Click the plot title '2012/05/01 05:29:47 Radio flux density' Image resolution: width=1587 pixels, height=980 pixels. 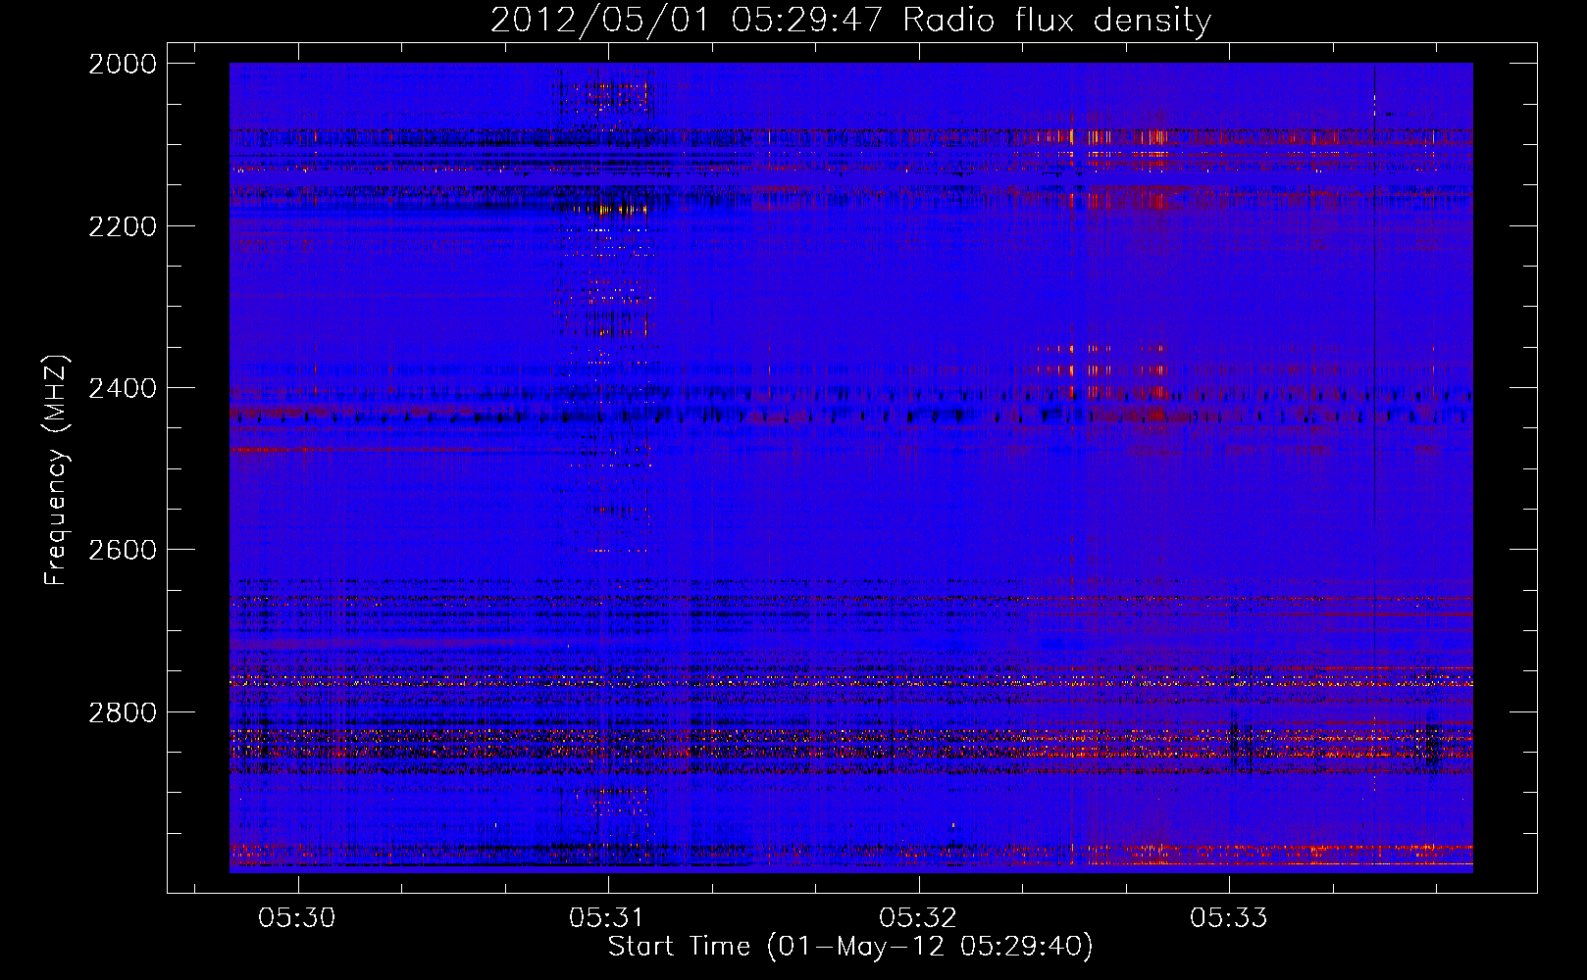click(850, 20)
